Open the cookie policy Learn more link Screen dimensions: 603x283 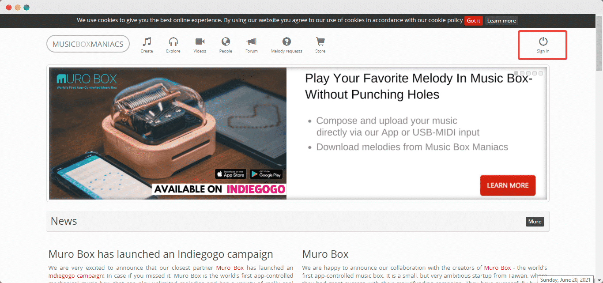click(501, 20)
